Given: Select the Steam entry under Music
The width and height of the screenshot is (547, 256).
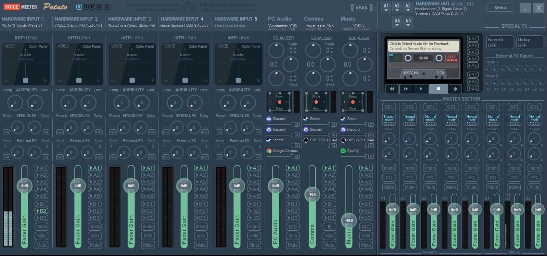Looking at the screenshot, I should click(x=349, y=119).
